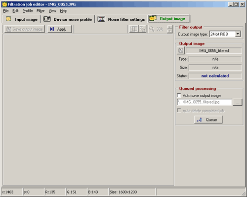Click the browse button beside the output path
The image size is (247, 197).
pyautogui.click(x=237, y=102)
